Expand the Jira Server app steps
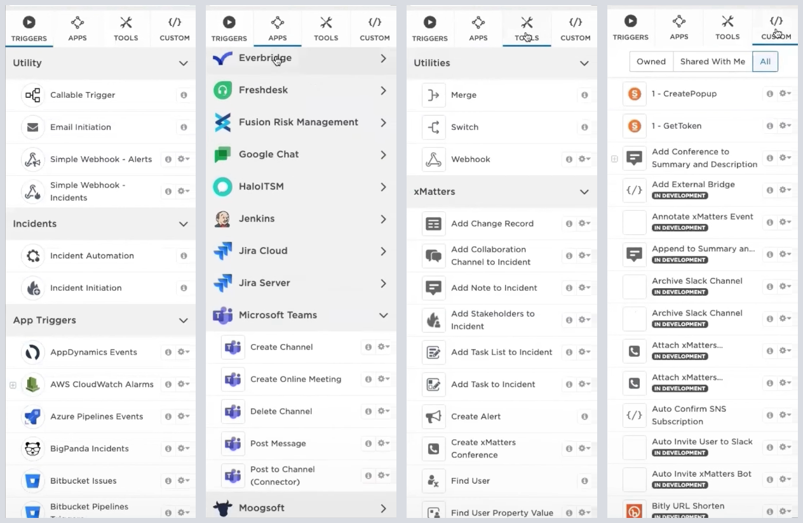 [383, 283]
